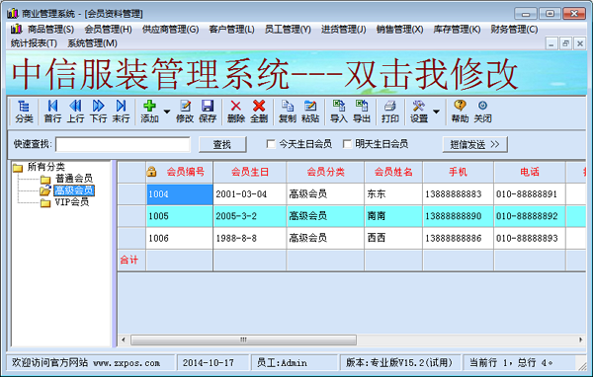
Task: Open the 会员管理(H) menu
Action: [108, 29]
